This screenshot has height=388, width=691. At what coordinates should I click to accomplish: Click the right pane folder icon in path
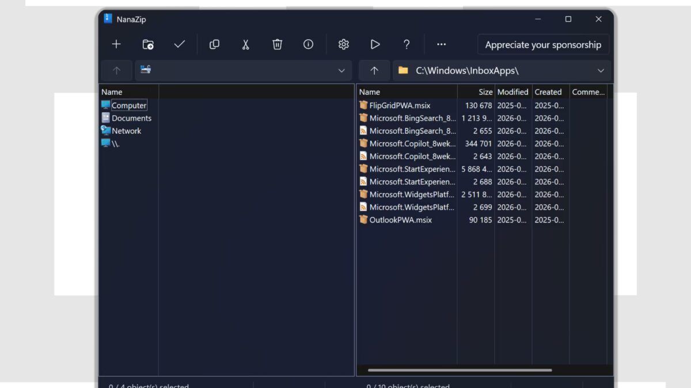click(403, 70)
